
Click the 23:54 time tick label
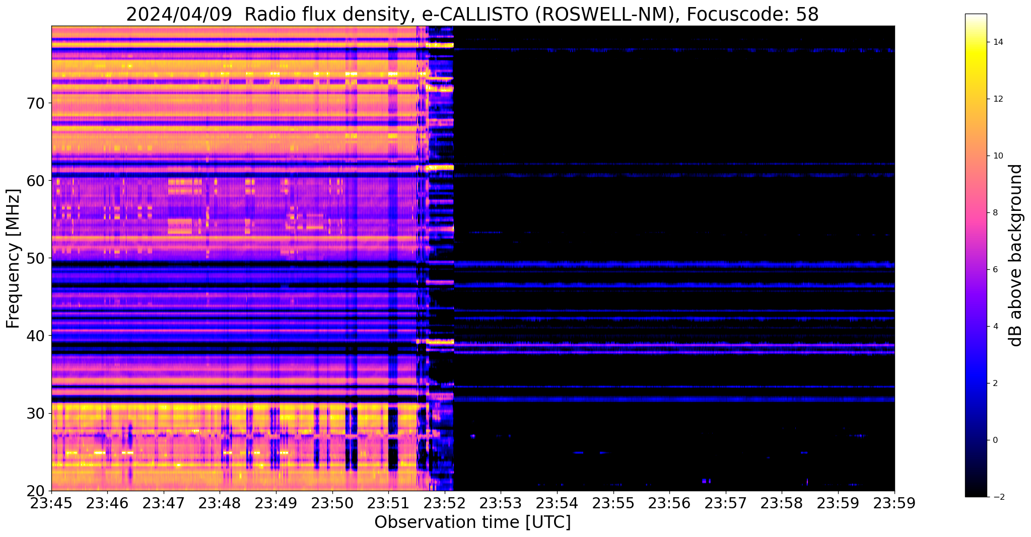pyautogui.click(x=557, y=503)
